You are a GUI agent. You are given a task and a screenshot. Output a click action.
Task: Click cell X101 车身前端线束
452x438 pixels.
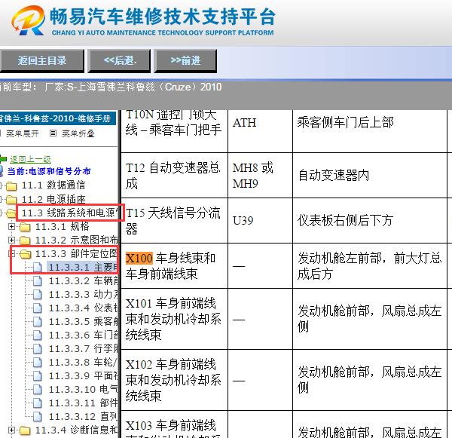(175, 319)
